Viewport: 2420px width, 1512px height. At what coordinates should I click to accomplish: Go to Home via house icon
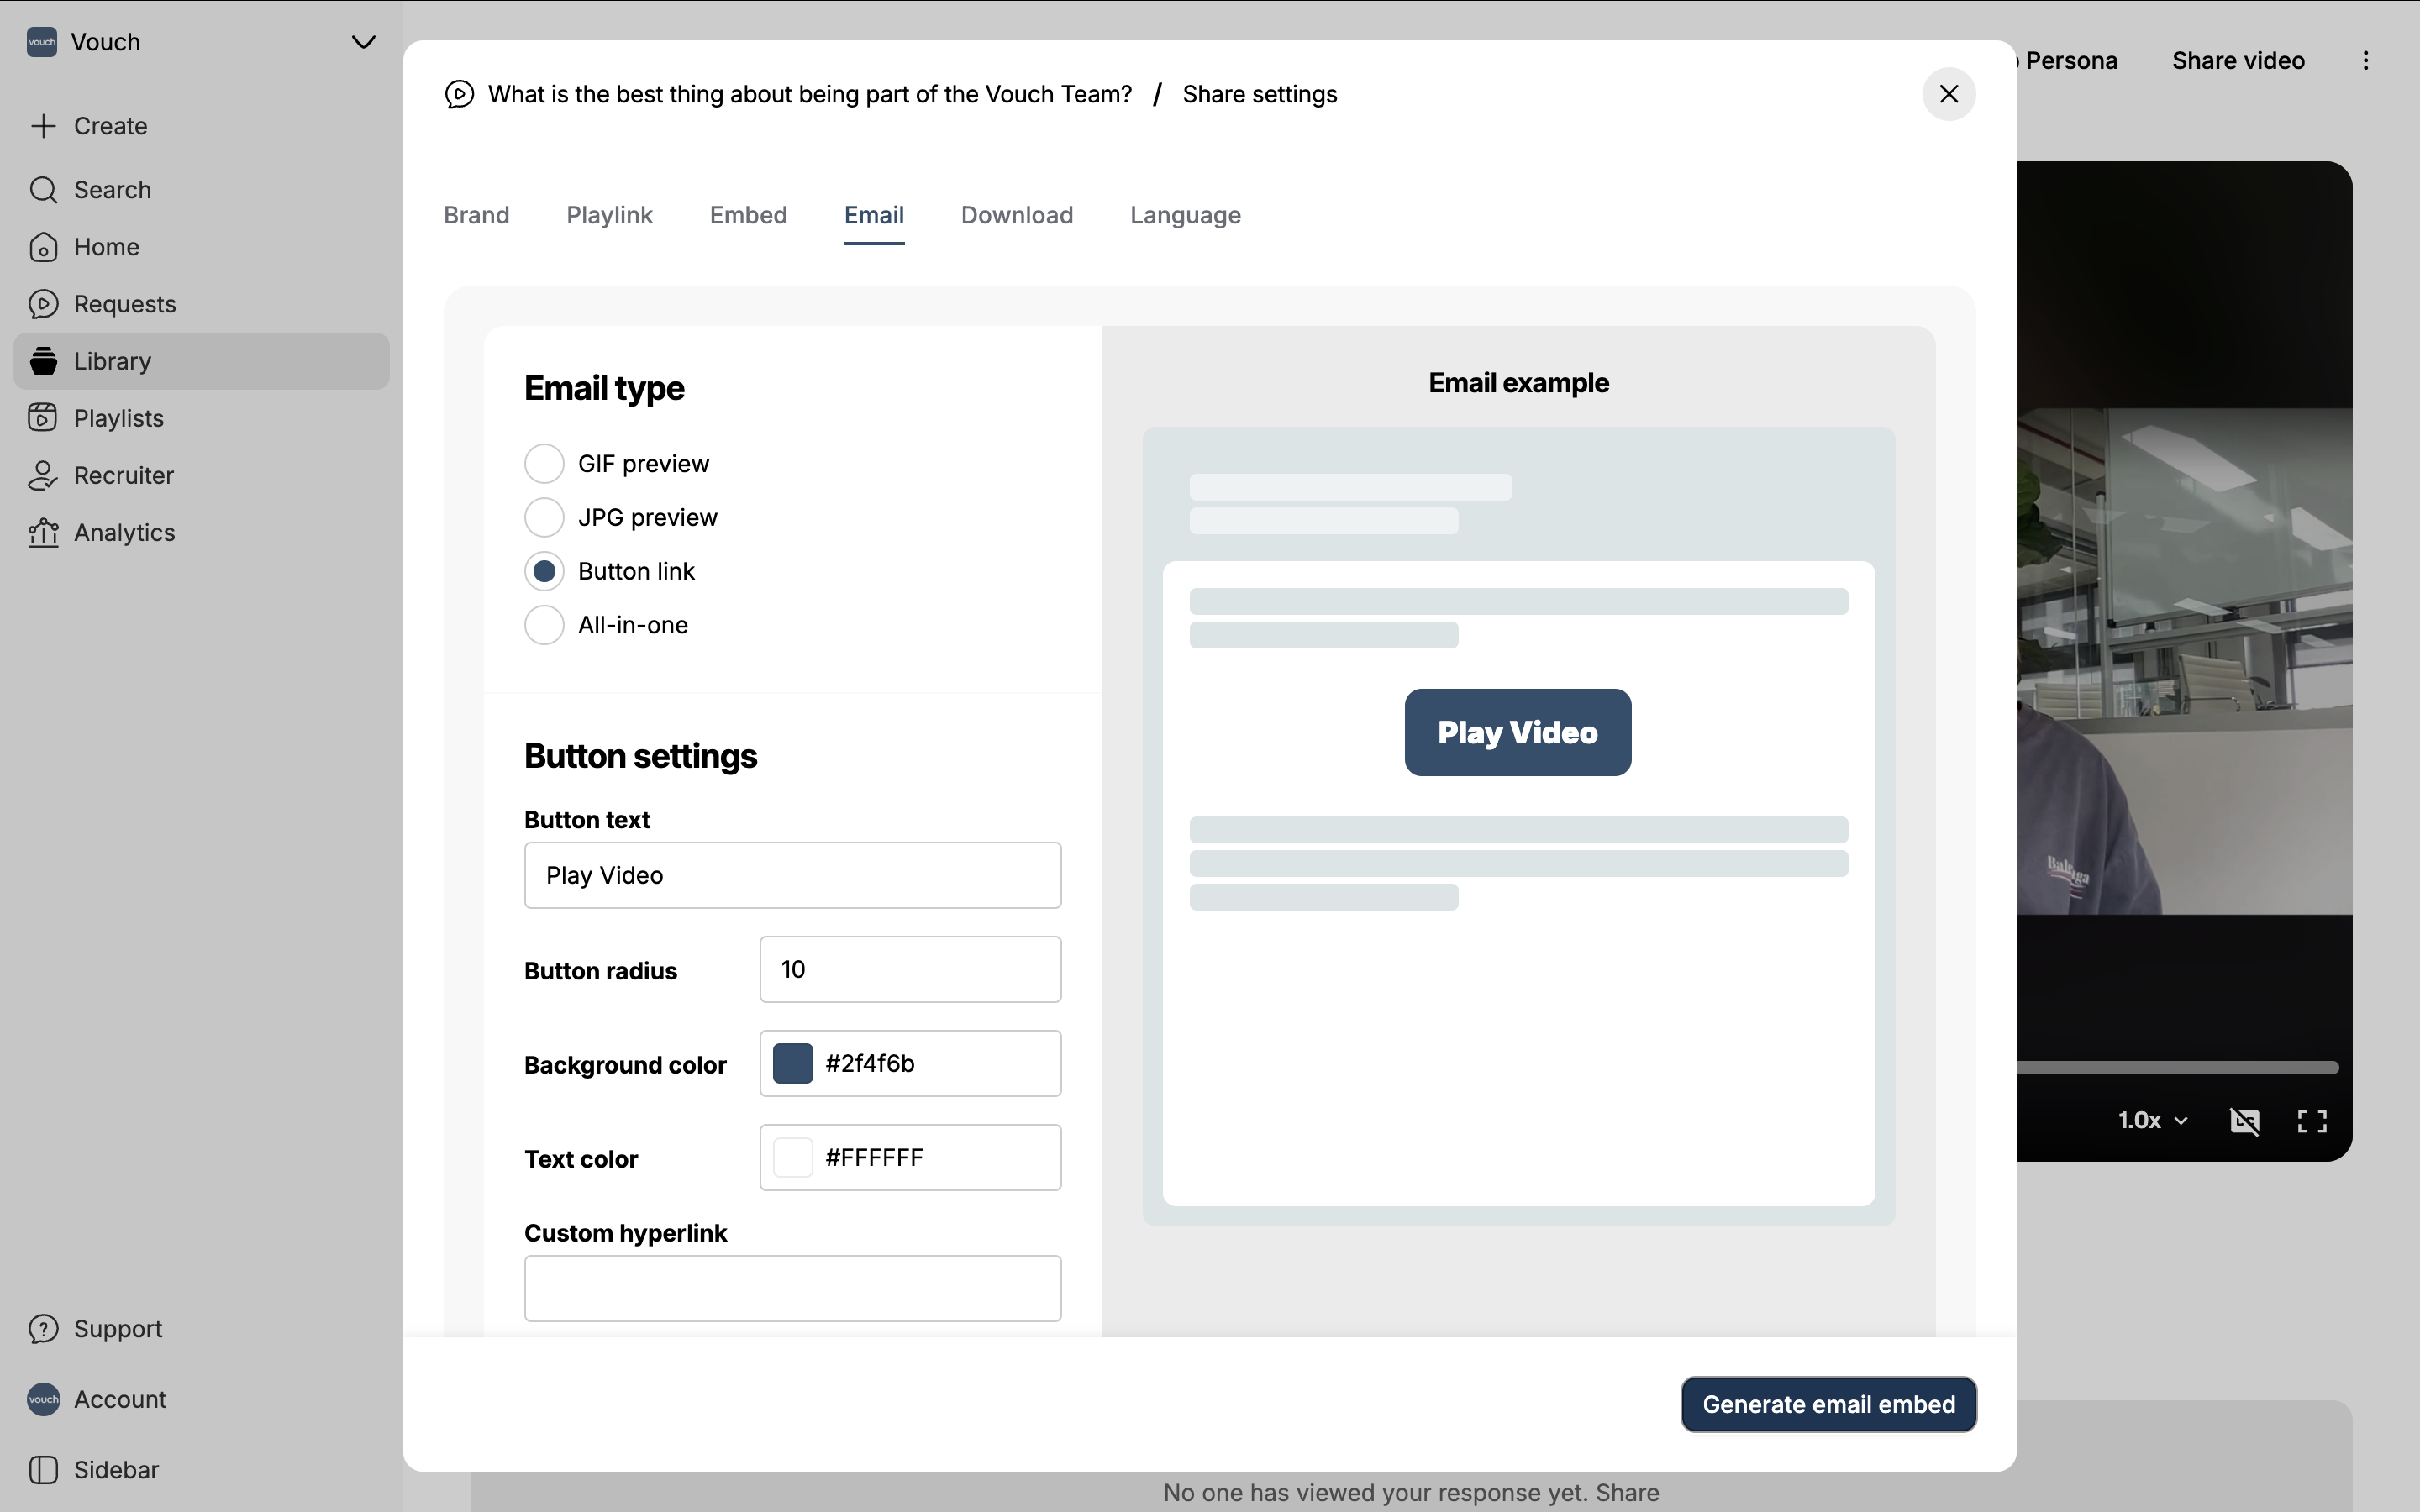43,247
